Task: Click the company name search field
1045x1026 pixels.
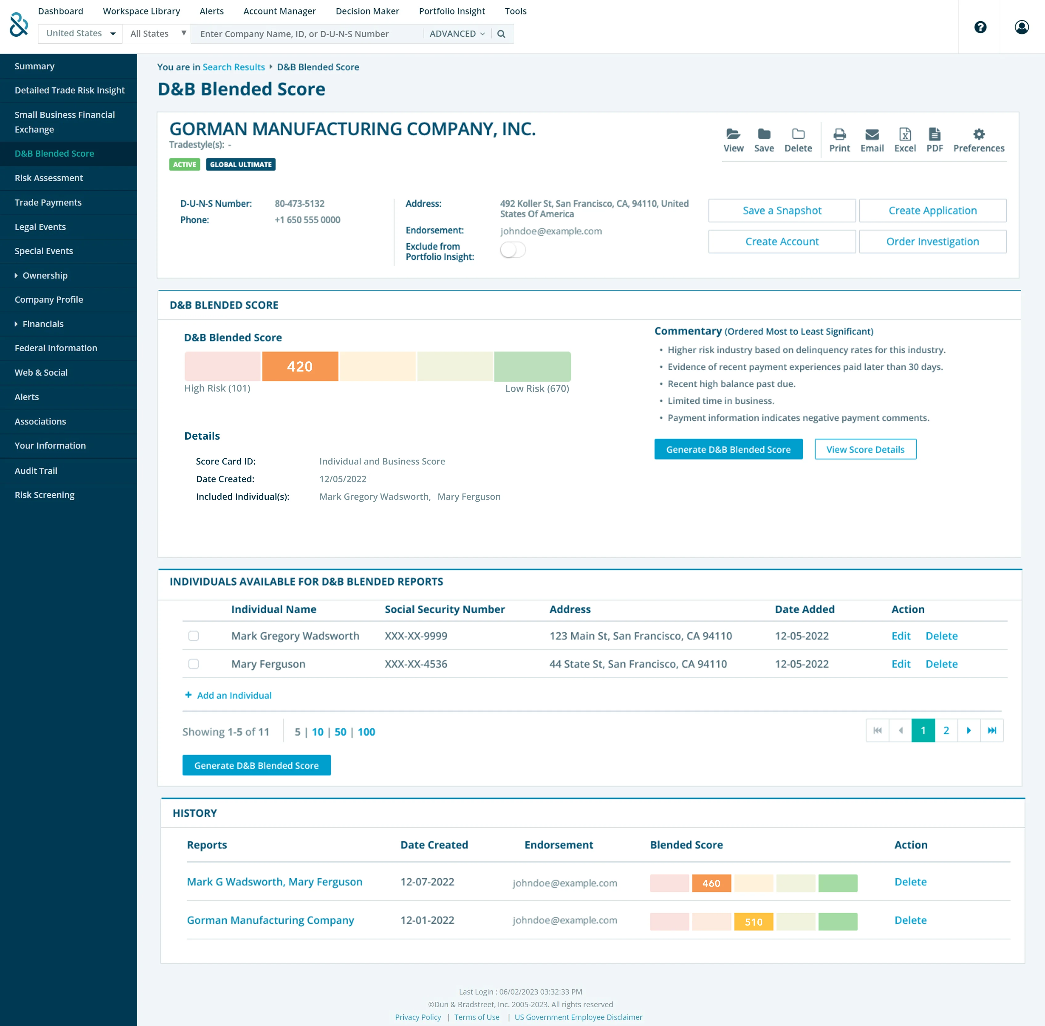Action: 307,34
